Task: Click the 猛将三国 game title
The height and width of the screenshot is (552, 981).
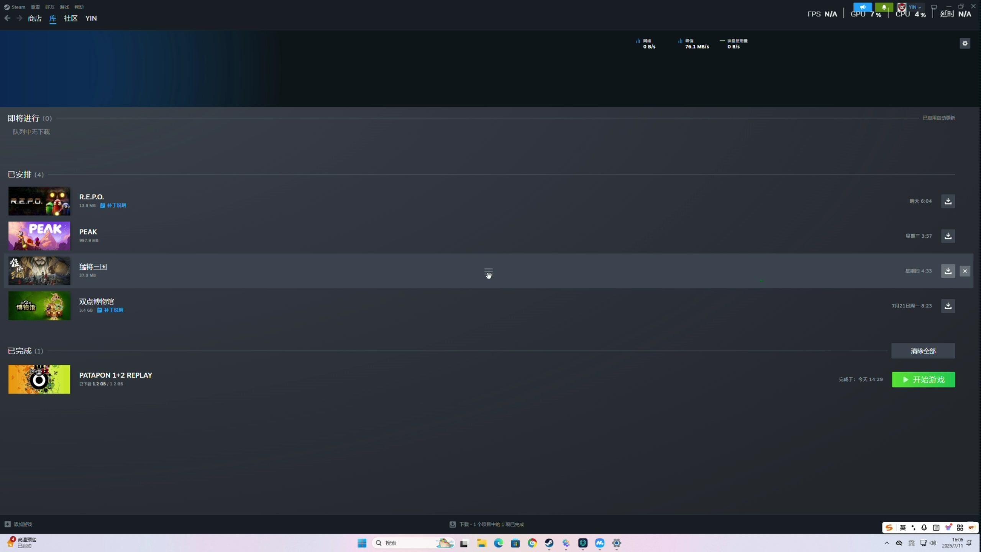Action: coord(93,267)
